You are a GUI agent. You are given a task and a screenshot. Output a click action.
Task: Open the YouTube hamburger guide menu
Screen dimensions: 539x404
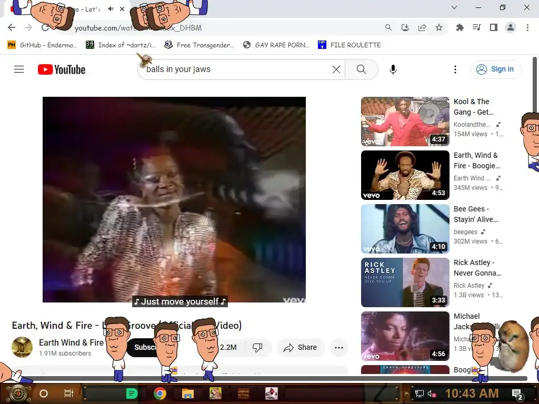19,69
